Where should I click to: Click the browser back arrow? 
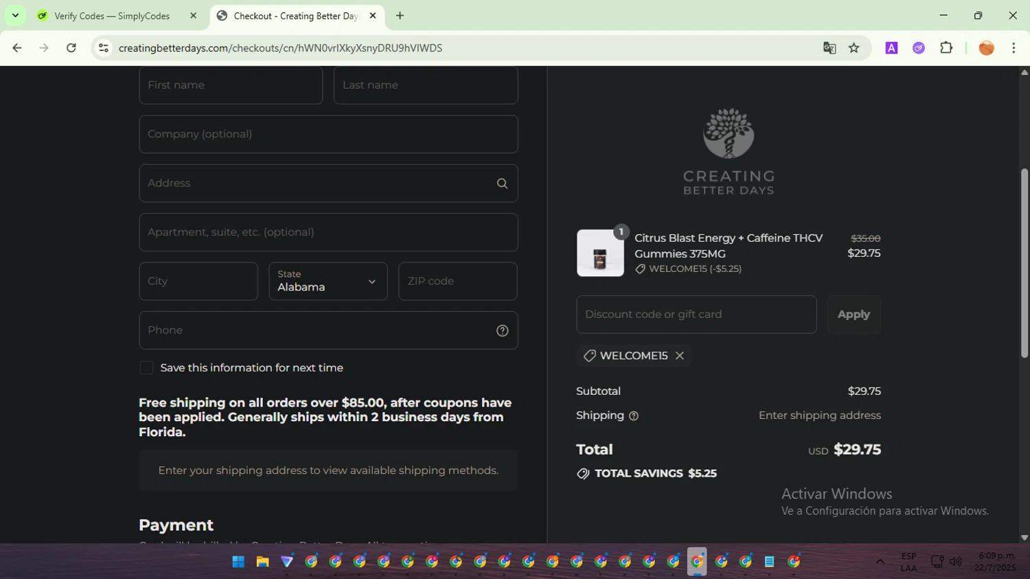(17, 47)
